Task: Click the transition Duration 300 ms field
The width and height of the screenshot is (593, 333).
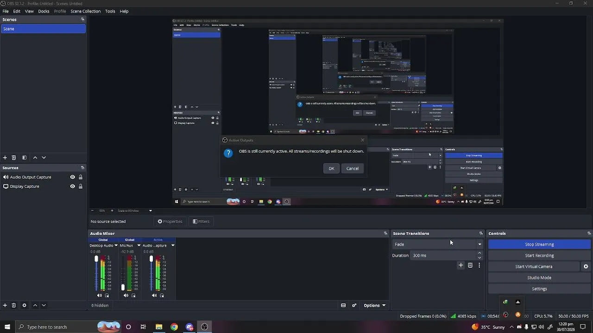Action: (444, 255)
